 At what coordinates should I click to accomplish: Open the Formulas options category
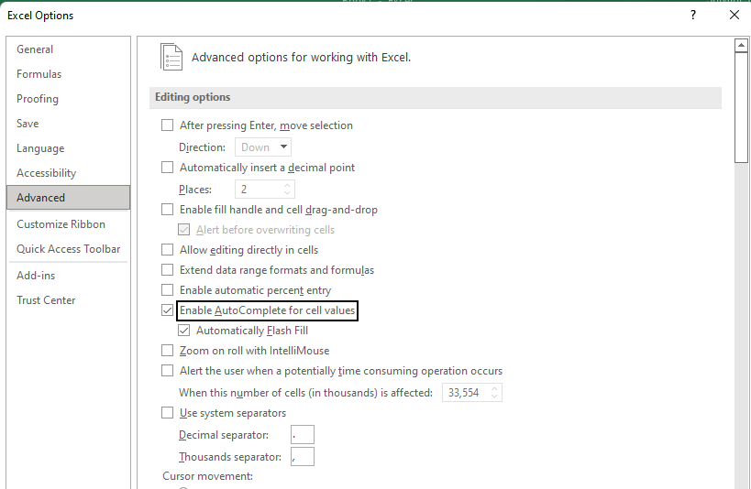(39, 74)
